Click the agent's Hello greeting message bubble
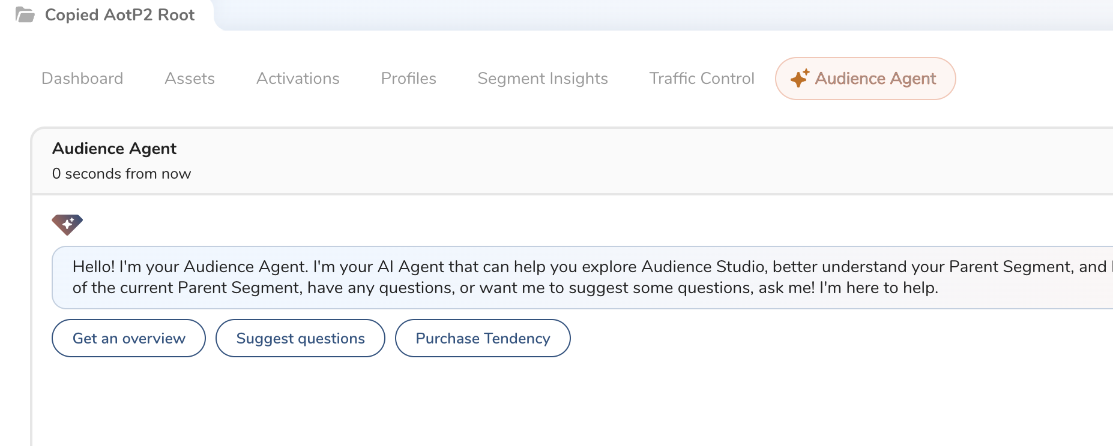The height and width of the screenshot is (446, 1113). coord(540,278)
